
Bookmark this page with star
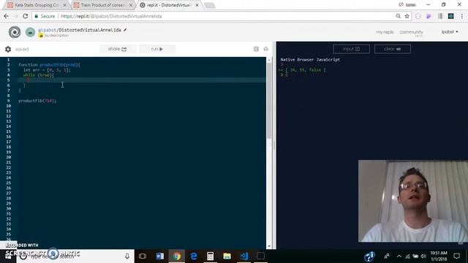[407, 16]
